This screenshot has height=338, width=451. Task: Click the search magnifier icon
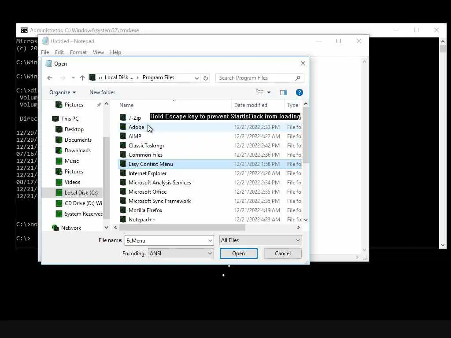coord(298,78)
